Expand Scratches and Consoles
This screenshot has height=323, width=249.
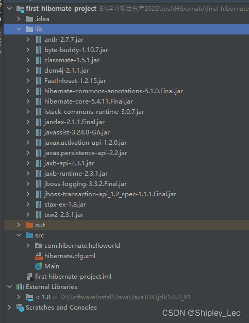(9, 308)
